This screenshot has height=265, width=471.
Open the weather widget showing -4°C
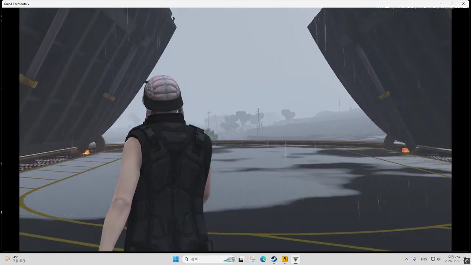click(15, 259)
